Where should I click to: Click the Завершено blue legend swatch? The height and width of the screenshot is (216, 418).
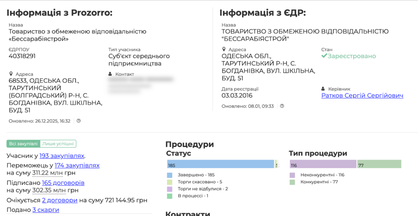click(x=170, y=175)
